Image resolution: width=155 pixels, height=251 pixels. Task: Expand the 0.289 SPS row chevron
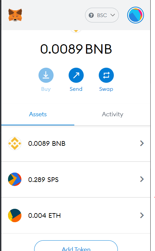(x=142, y=179)
